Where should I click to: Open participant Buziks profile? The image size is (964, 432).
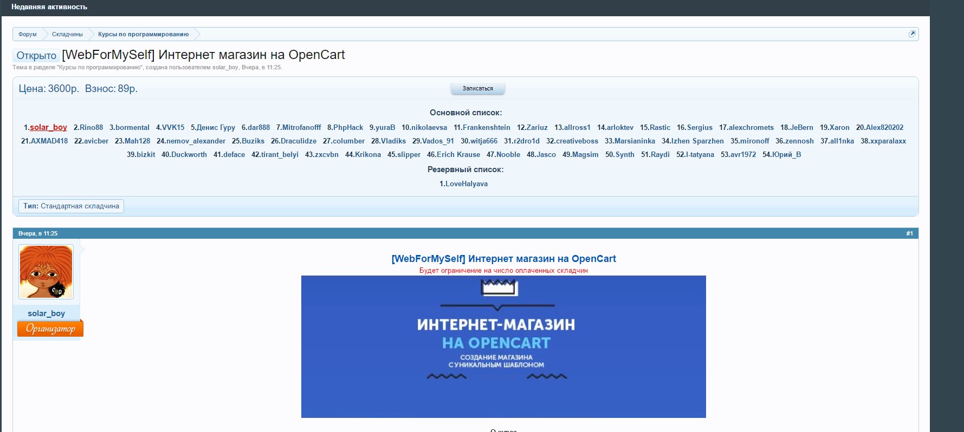coord(253,141)
